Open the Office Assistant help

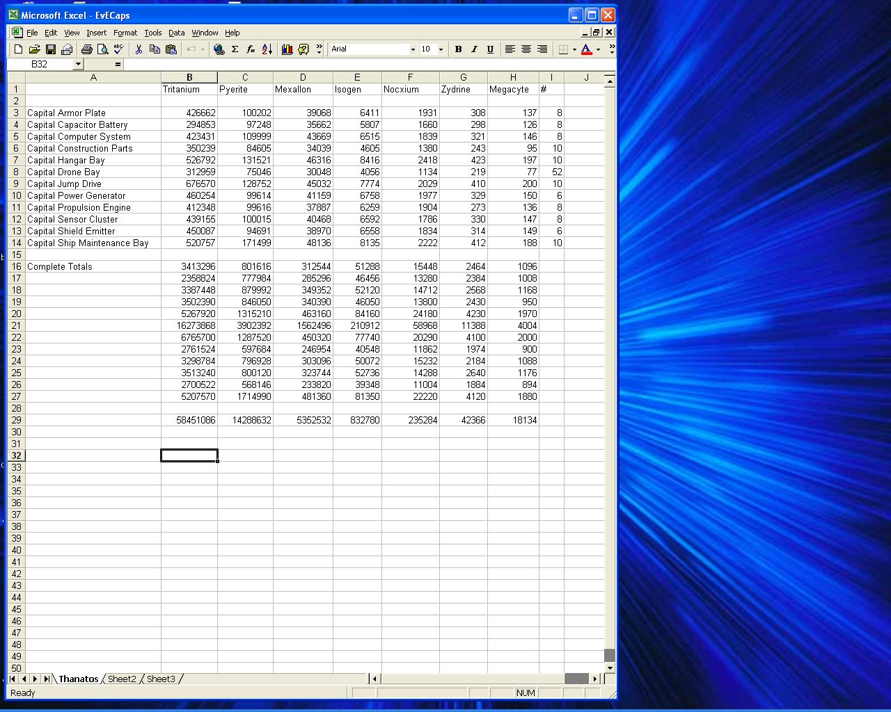pos(303,49)
